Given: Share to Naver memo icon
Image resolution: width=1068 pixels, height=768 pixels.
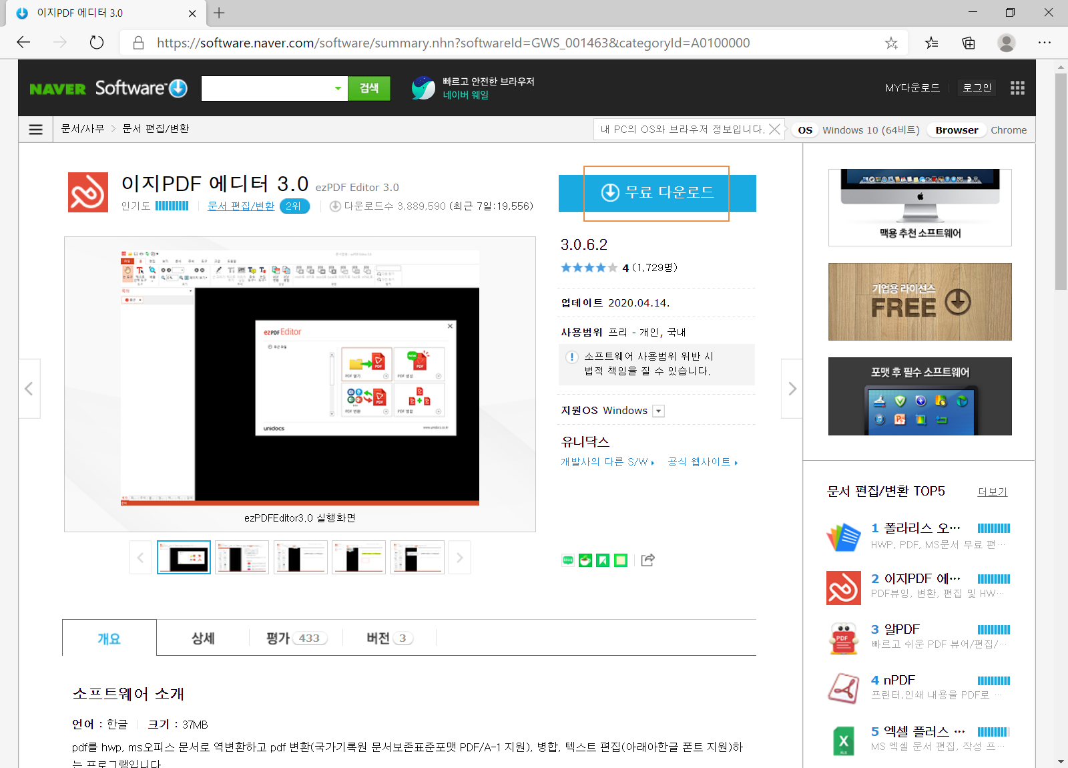Looking at the screenshot, I should pos(621,560).
